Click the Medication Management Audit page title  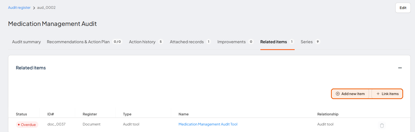click(52, 24)
